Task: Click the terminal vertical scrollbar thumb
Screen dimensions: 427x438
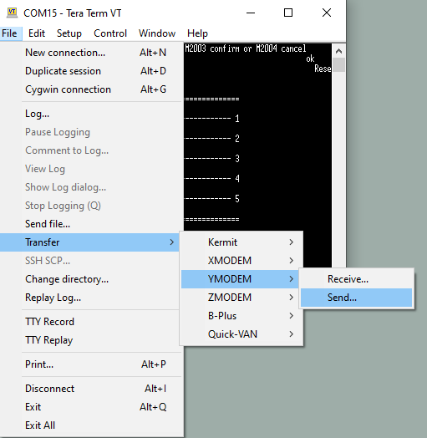Action: click(x=338, y=65)
